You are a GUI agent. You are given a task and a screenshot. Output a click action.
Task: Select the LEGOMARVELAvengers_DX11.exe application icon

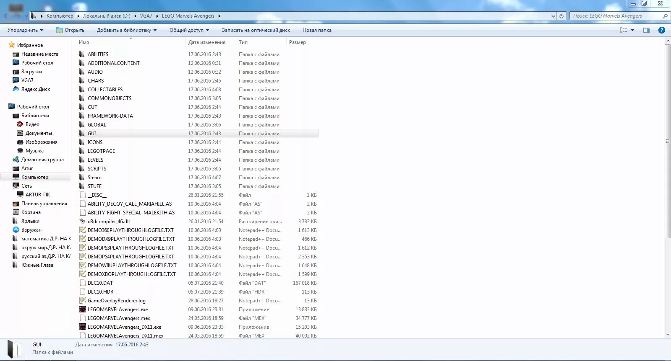82,327
